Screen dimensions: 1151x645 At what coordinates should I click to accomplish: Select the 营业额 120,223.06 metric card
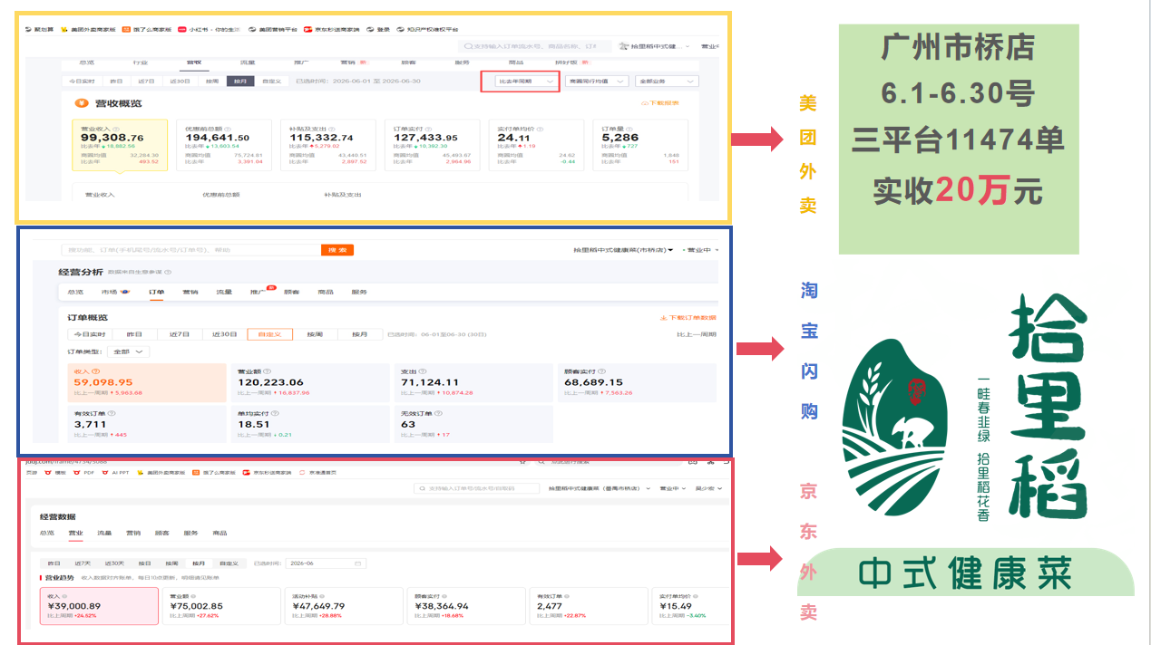(x=311, y=382)
